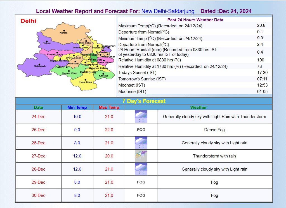Select the 24-Dec date cell
The width and height of the screenshot is (286, 208).
[38, 117]
